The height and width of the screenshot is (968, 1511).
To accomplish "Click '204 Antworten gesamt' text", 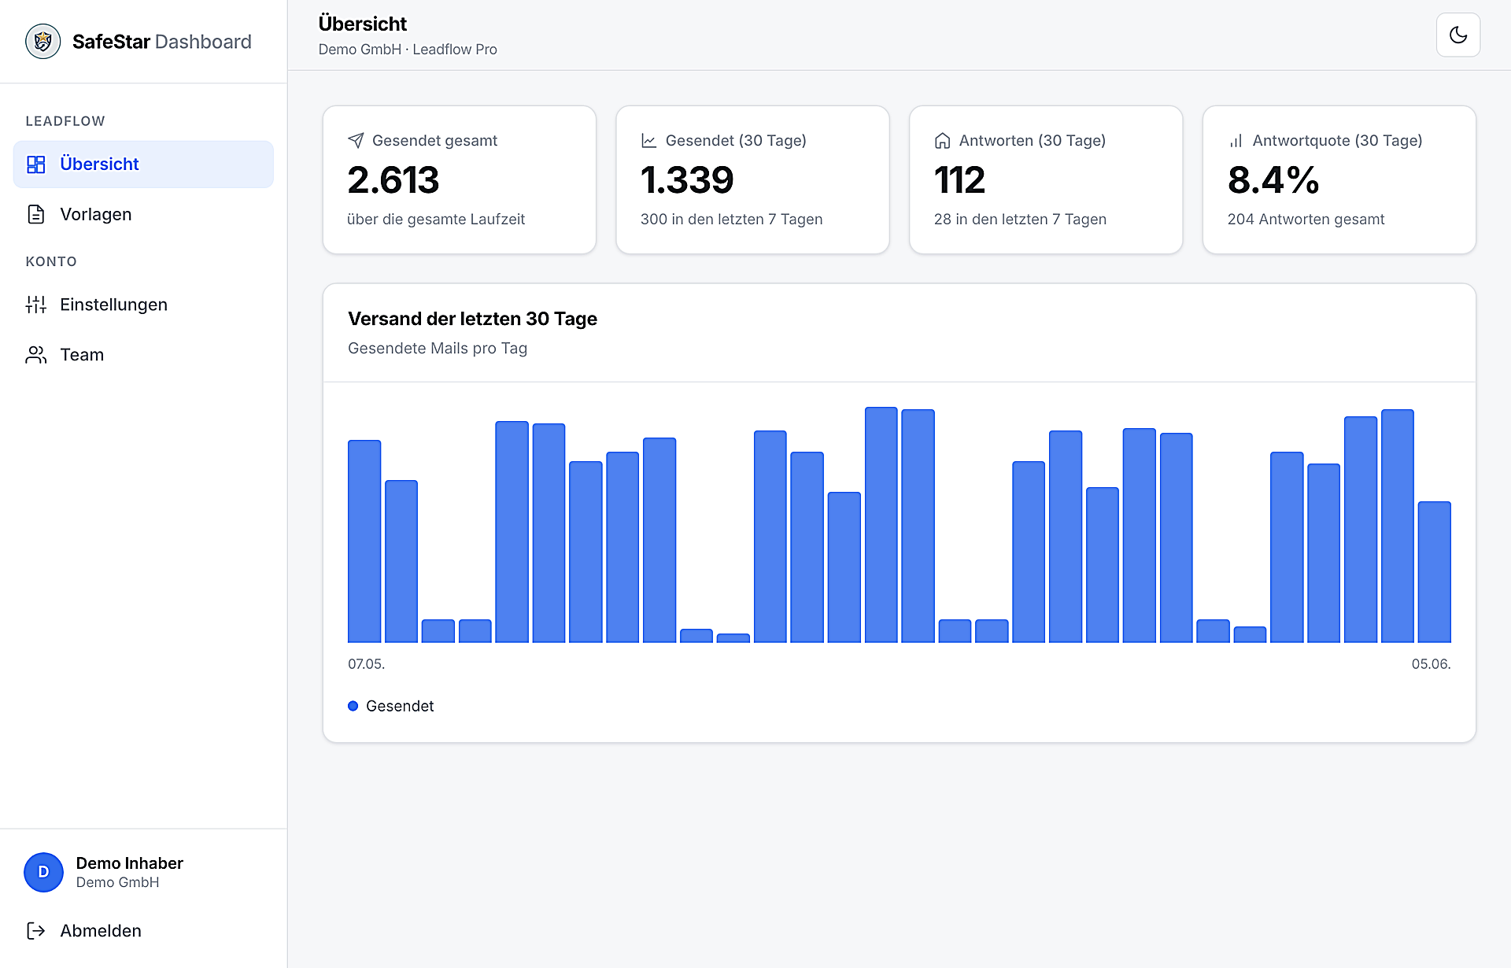I will pos(1306,220).
